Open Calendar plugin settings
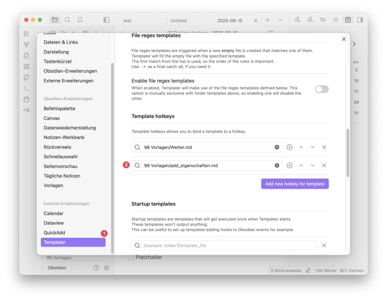The height and width of the screenshot is (300, 387). [53, 214]
